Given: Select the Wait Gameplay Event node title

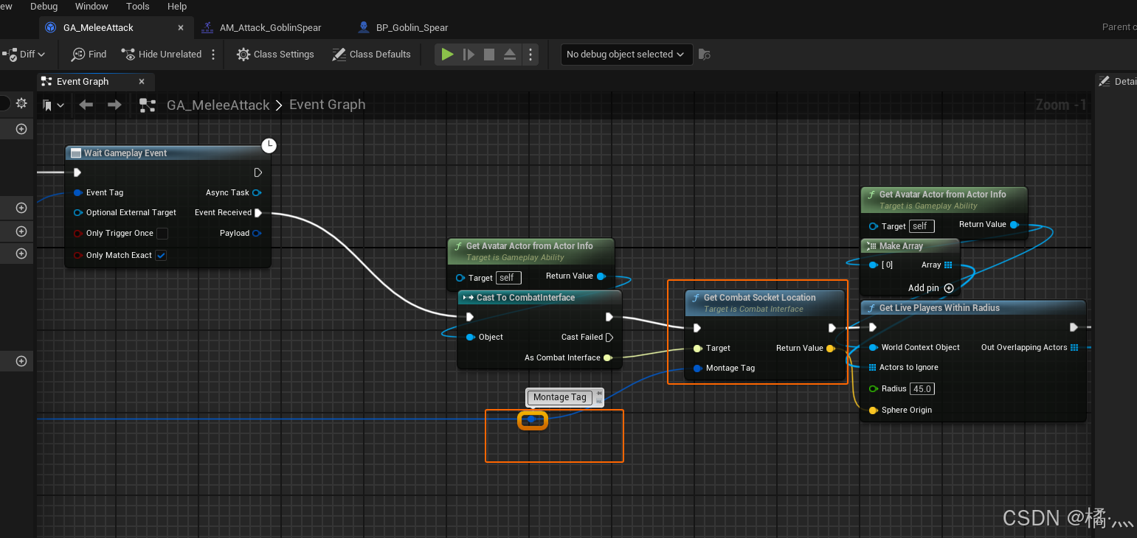Looking at the screenshot, I should tap(125, 153).
